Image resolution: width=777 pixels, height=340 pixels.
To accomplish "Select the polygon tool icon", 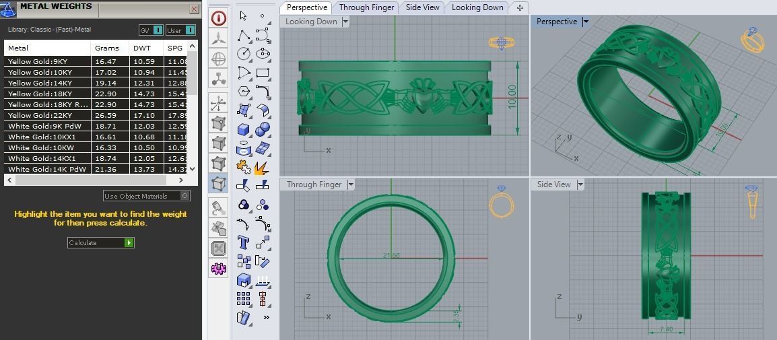I will [x=243, y=92].
